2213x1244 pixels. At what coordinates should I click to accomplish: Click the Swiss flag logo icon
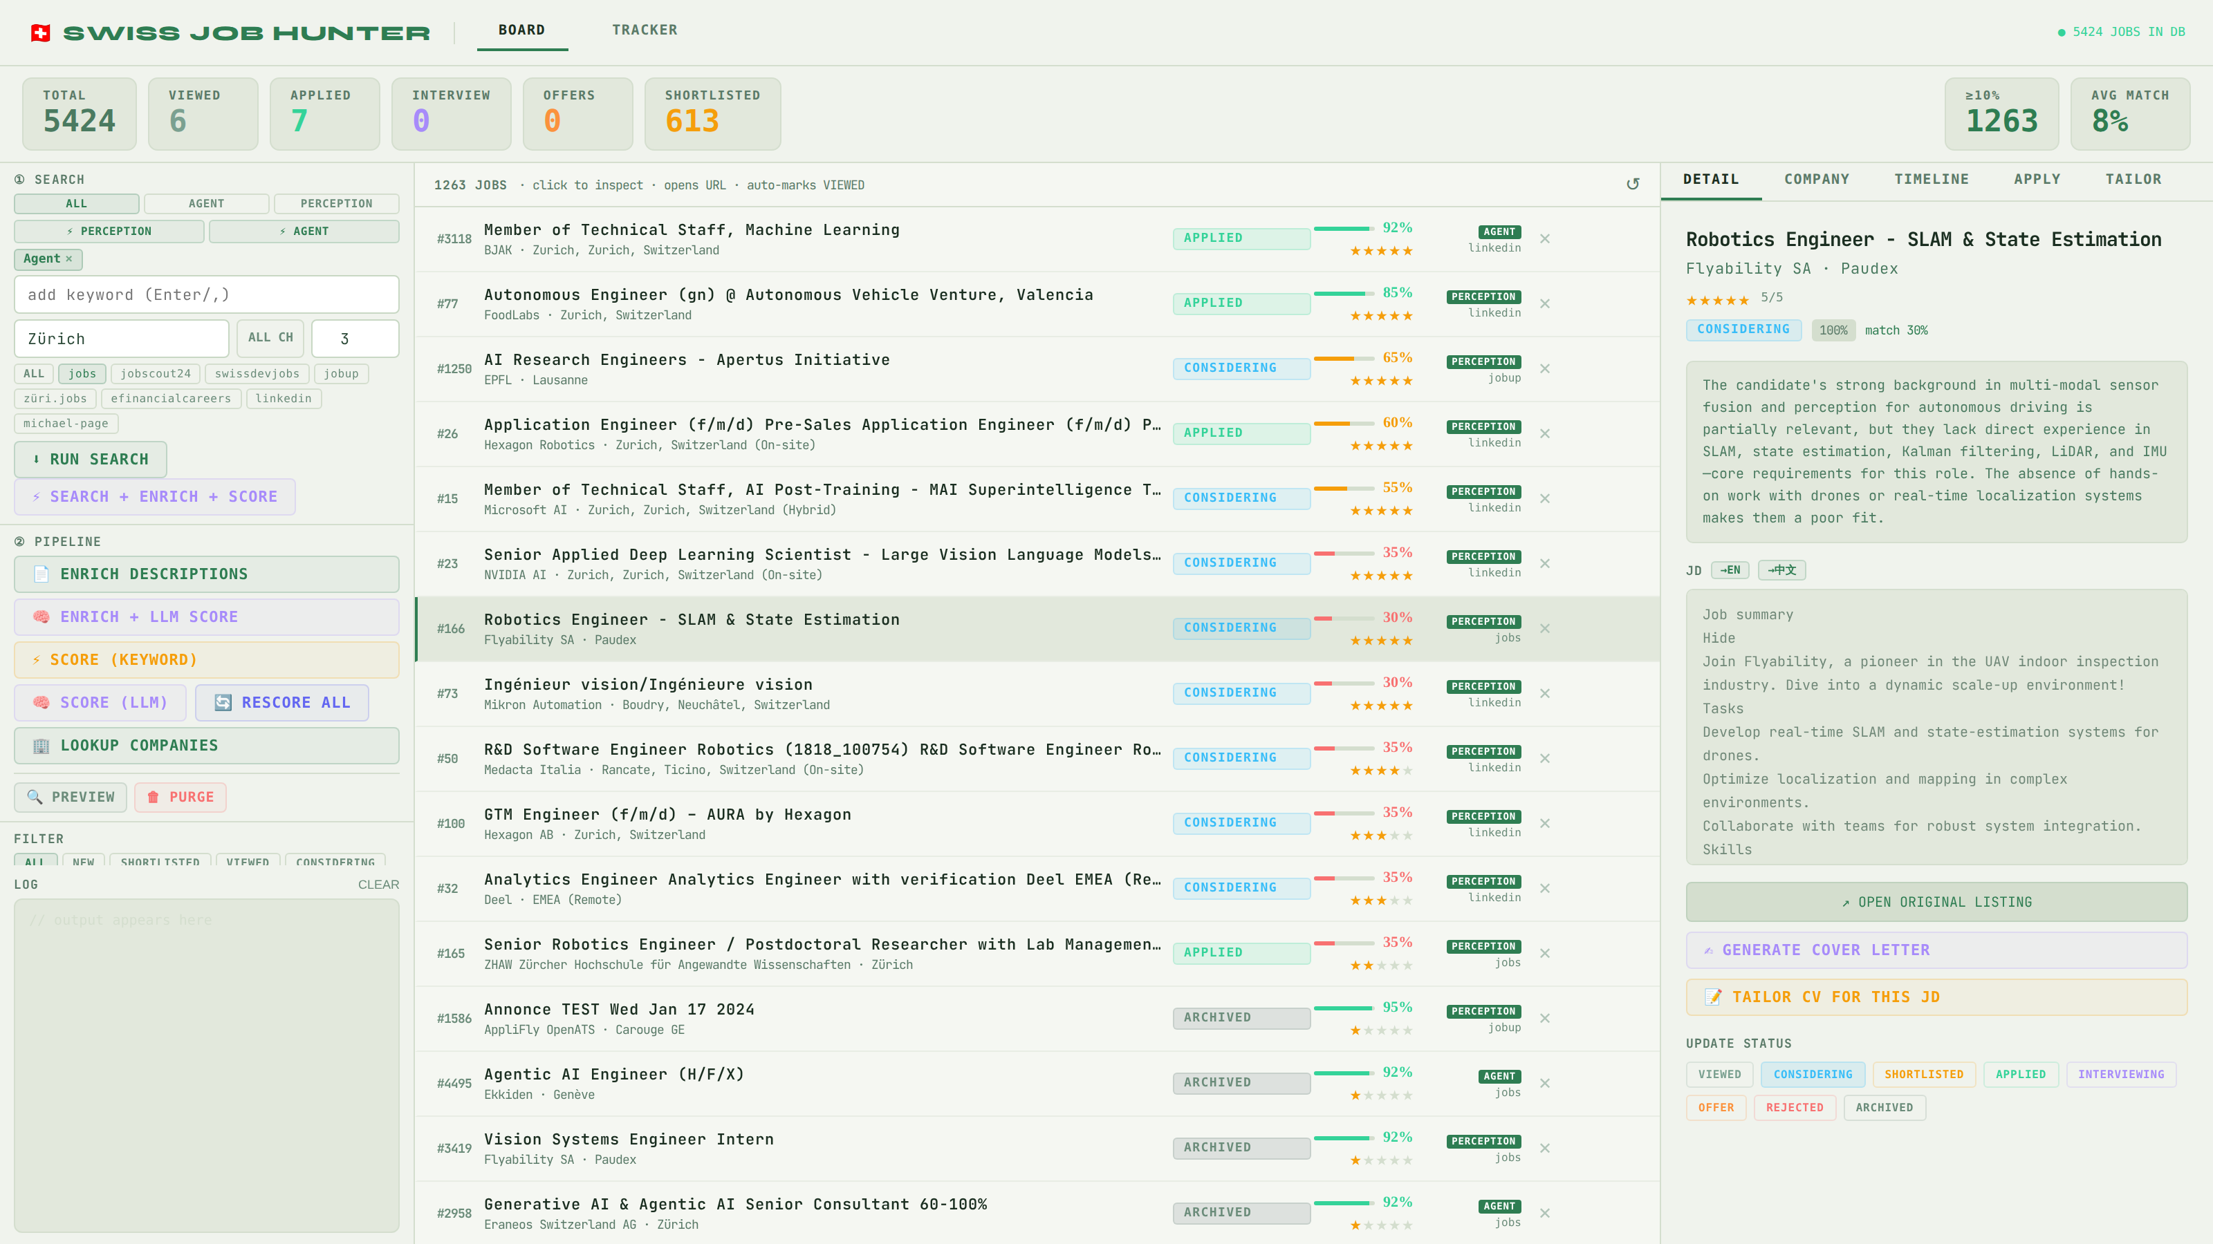pyautogui.click(x=40, y=32)
